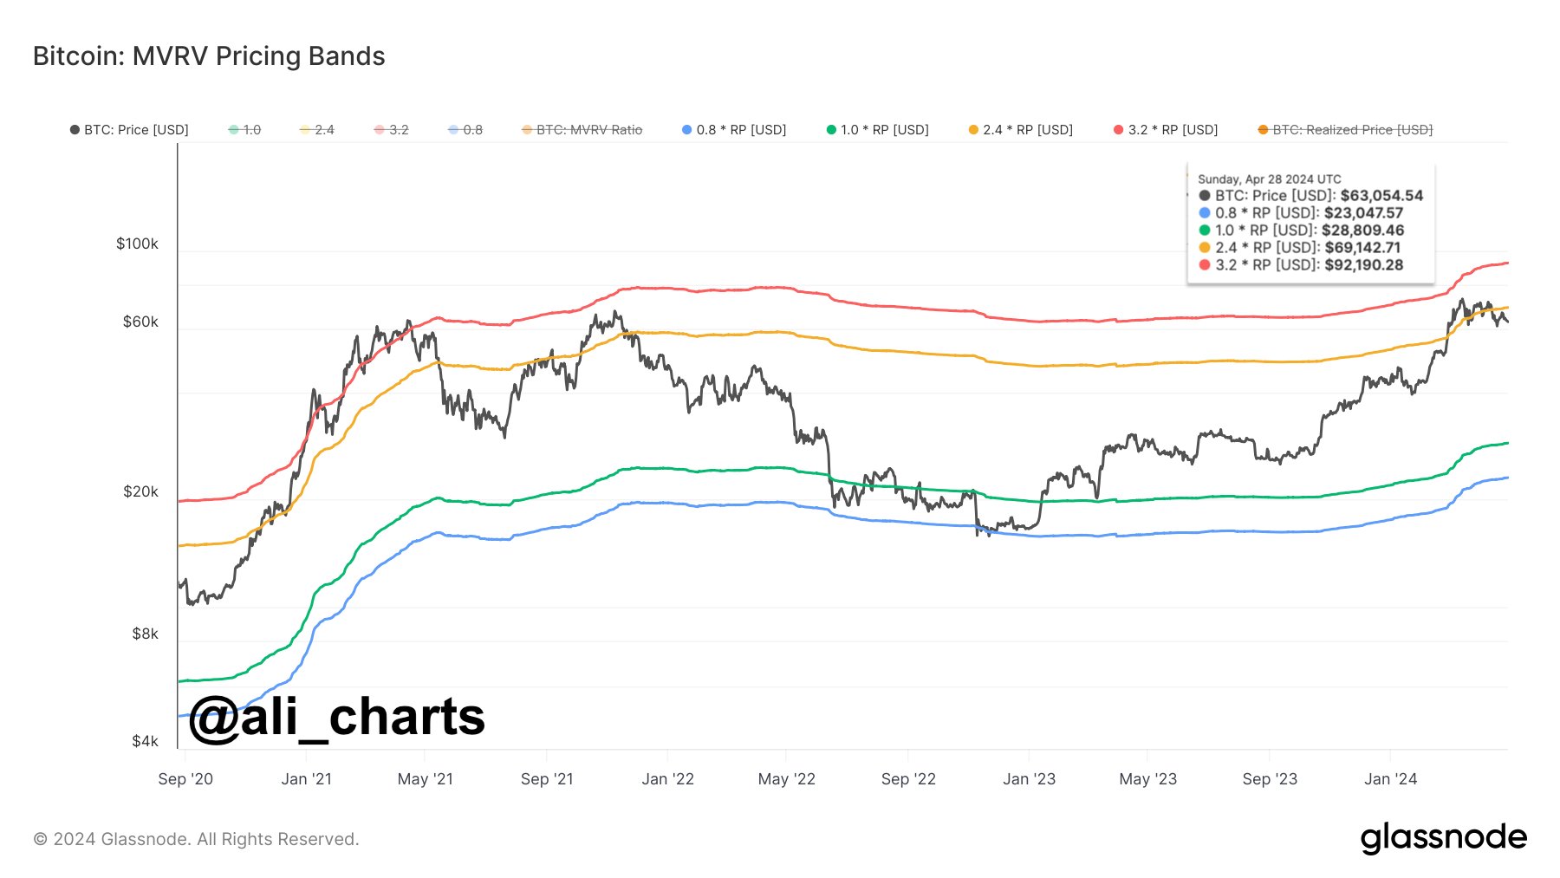Click the $100k y-axis label
Image resolution: width=1560 pixels, height=878 pixels.
tap(138, 244)
